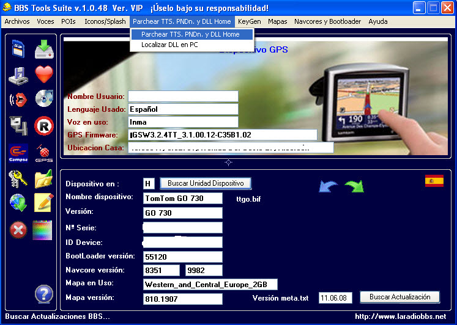This screenshot has height=325, width=457.
Task: Click the BootLoader versión field
Action: [x=183, y=257]
